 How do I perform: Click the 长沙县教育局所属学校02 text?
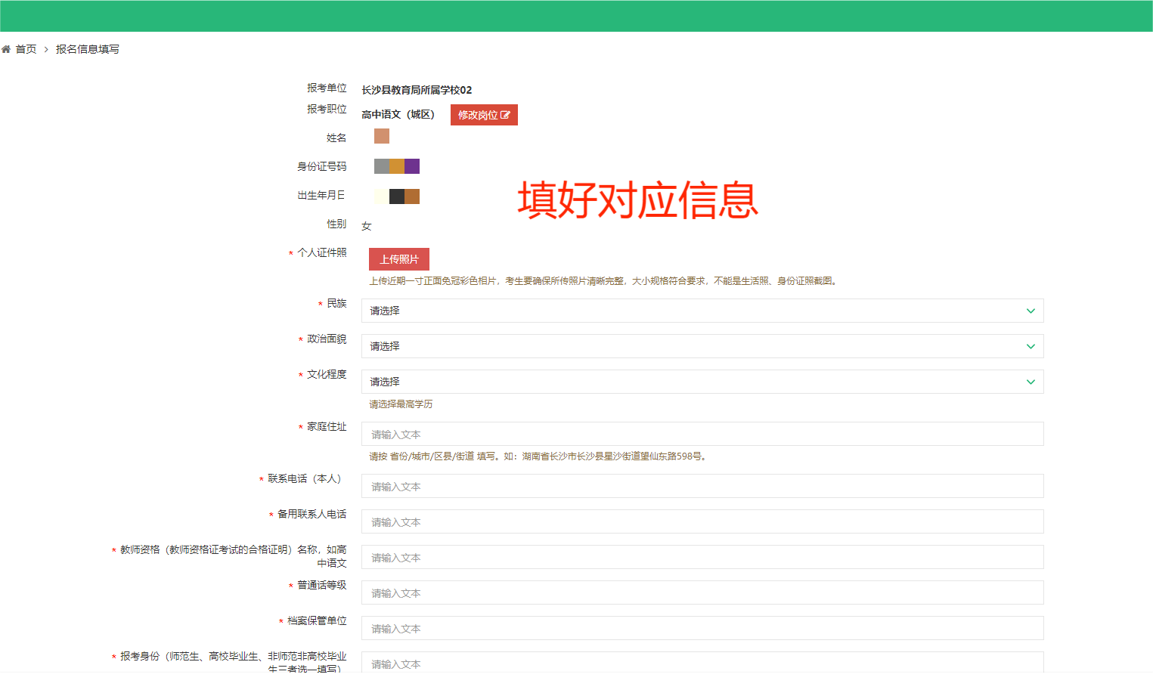tap(417, 90)
